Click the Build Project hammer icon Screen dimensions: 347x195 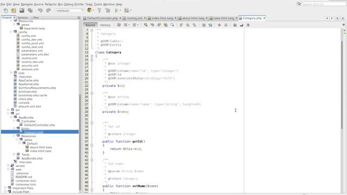99,10
